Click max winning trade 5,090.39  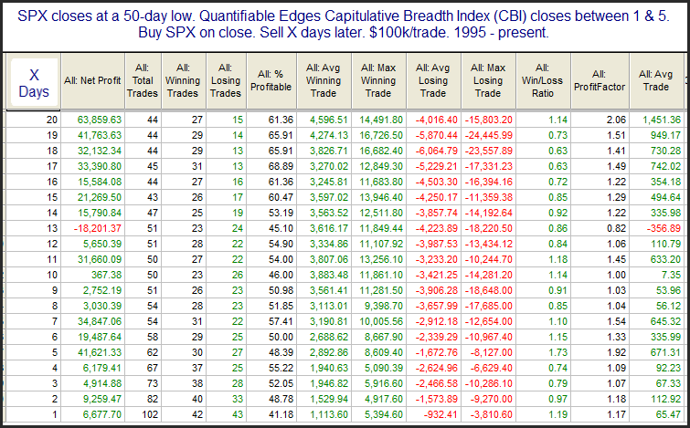pyautogui.click(x=384, y=368)
